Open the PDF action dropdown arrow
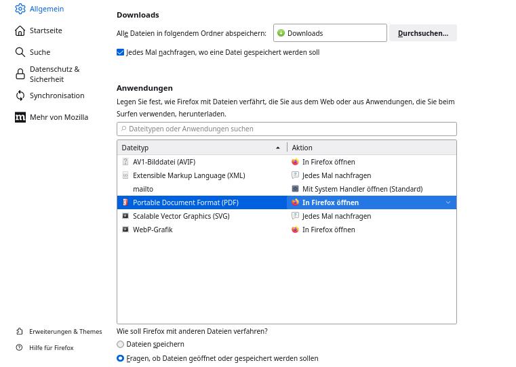 coord(448,202)
